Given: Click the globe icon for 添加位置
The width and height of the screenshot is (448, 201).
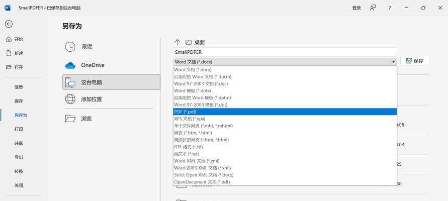Looking at the screenshot, I should [70, 99].
